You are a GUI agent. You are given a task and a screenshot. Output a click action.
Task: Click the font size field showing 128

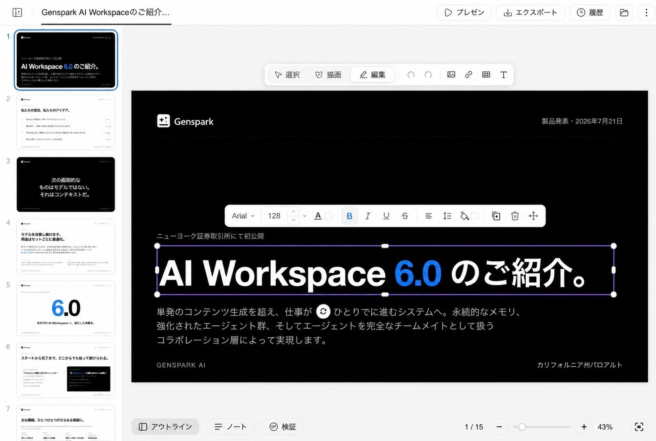[274, 216]
